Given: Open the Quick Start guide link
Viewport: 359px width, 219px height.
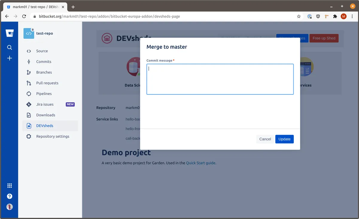Looking at the screenshot, I should (200, 163).
